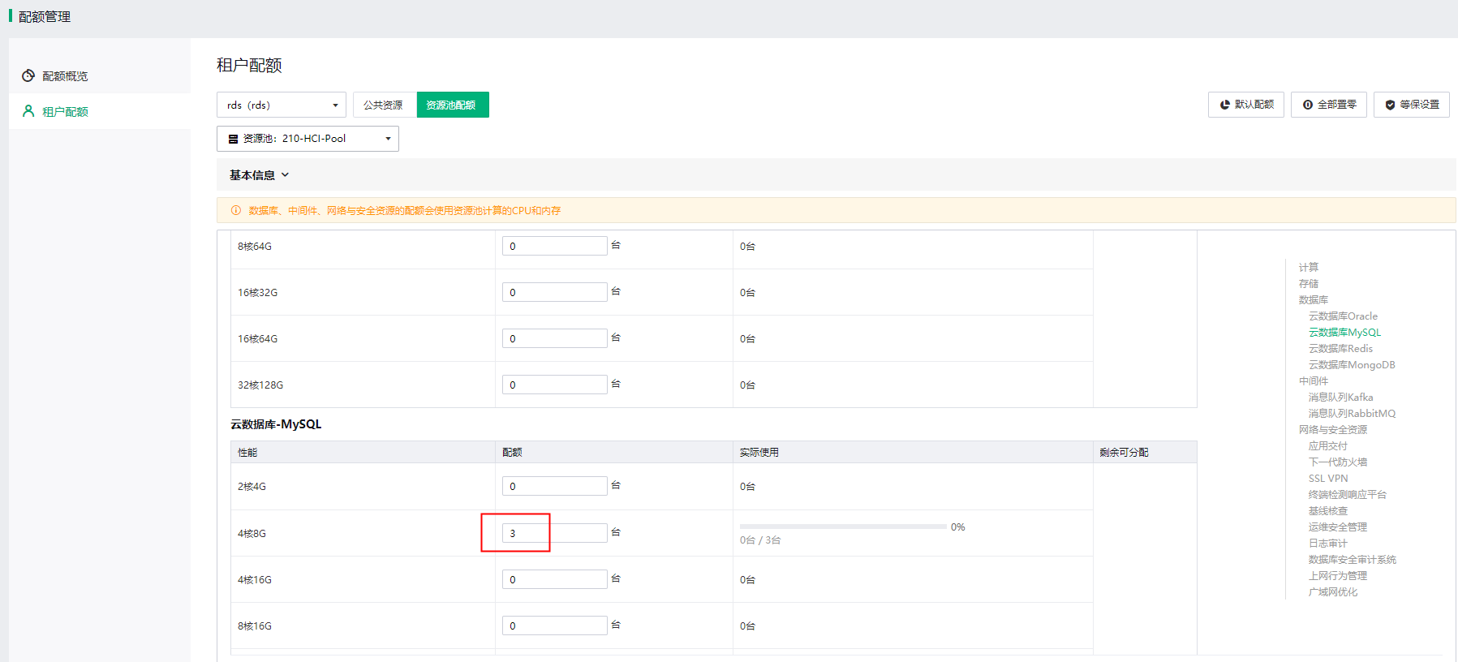The height and width of the screenshot is (662, 1458).
Task: Focus the MySQL 2核4G quota input
Action: coord(554,486)
